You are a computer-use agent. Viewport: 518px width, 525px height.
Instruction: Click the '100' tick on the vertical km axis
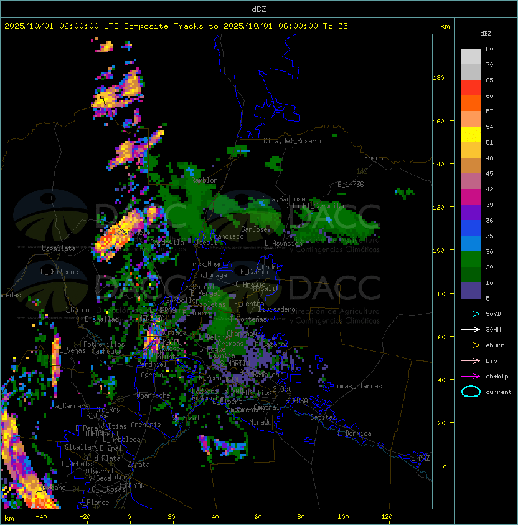pos(438,250)
